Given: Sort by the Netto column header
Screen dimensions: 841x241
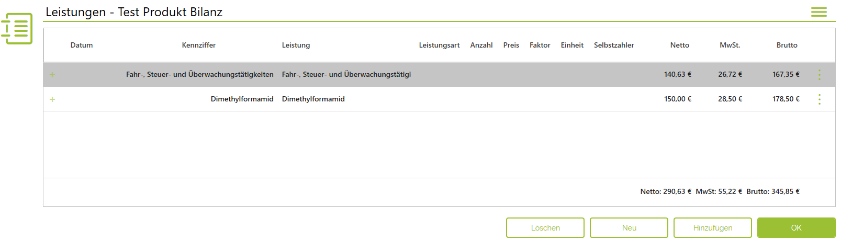Looking at the screenshot, I should pyautogui.click(x=680, y=45).
